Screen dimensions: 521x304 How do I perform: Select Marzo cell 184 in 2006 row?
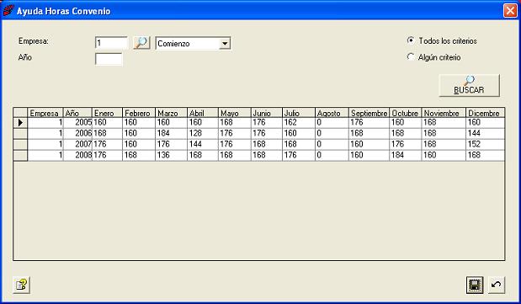(171, 134)
